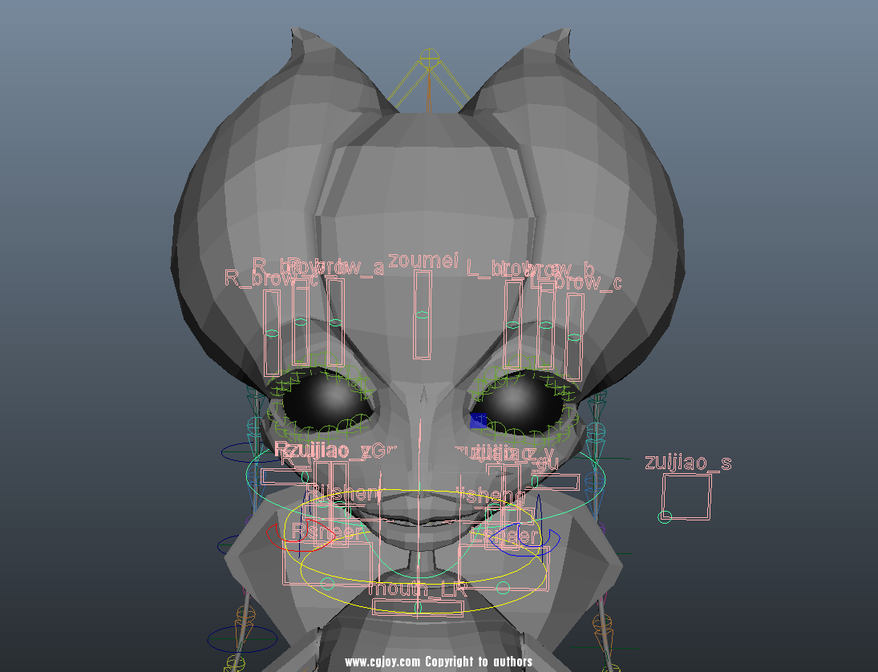Select the red Rsneer curve control

(x=300, y=536)
